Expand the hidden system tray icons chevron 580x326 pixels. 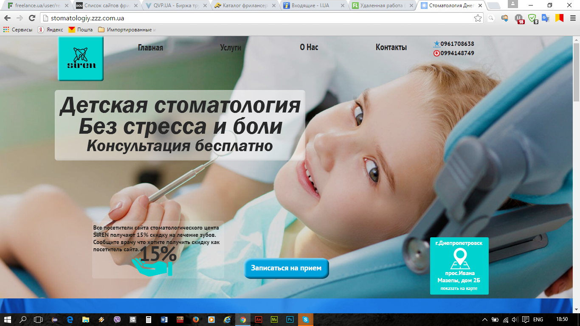pyautogui.click(x=485, y=319)
